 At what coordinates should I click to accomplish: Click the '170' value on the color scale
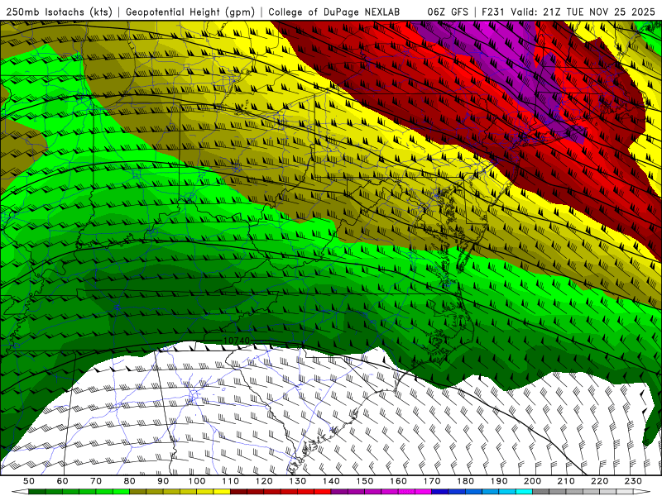[x=431, y=481]
